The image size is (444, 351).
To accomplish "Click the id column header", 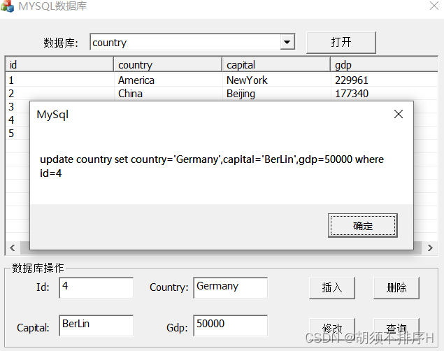I will point(59,64).
